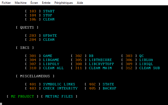Click the number 402
Viewport: 168px width, 105px height.
pyautogui.click(x=92, y=84)
